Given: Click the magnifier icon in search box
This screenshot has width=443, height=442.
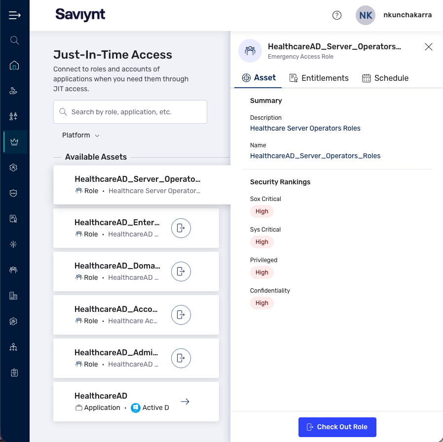Looking at the screenshot, I should click(x=63, y=112).
